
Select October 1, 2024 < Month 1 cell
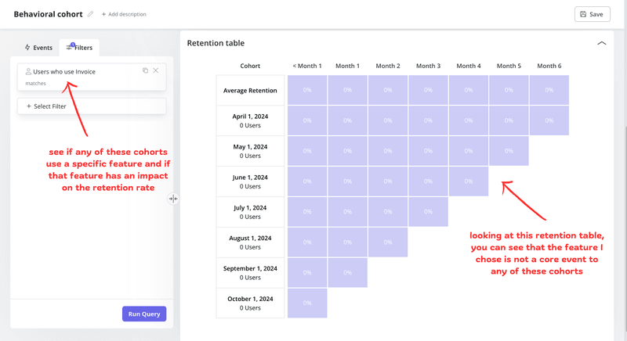coord(307,303)
